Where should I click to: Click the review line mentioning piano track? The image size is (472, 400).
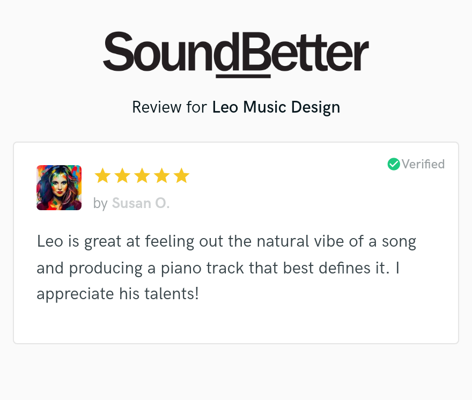218,268
